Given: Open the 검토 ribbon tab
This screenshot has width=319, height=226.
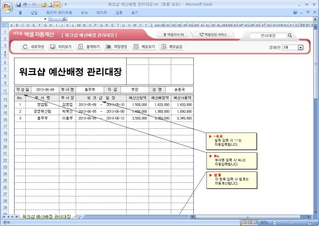Looking at the screenshot, I should pos(119,13).
